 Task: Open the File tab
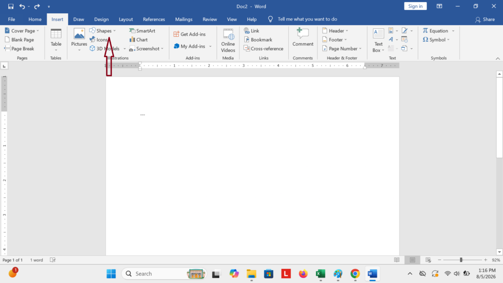(12, 19)
